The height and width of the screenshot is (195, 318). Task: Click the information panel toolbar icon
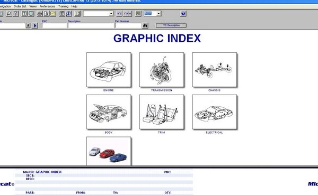pyautogui.click(x=24, y=14)
